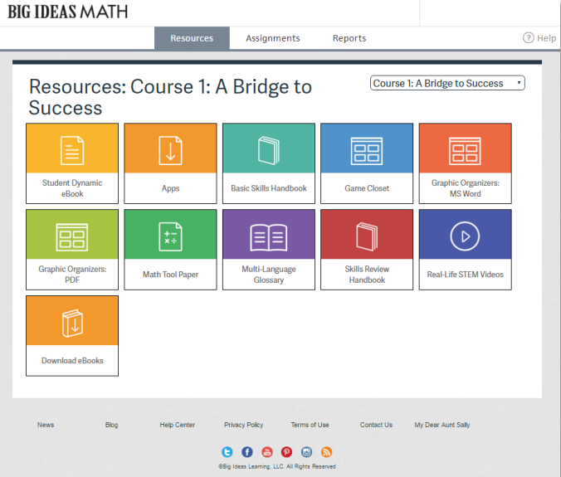Click the Big Ideas Math logo
The width and height of the screenshot is (561, 477).
tap(68, 12)
